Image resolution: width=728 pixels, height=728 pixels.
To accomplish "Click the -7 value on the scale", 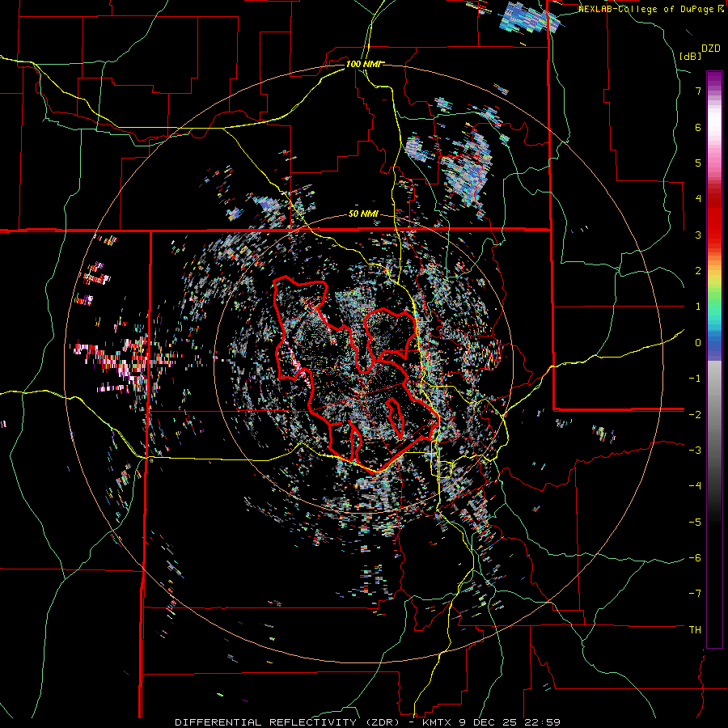I will (695, 594).
